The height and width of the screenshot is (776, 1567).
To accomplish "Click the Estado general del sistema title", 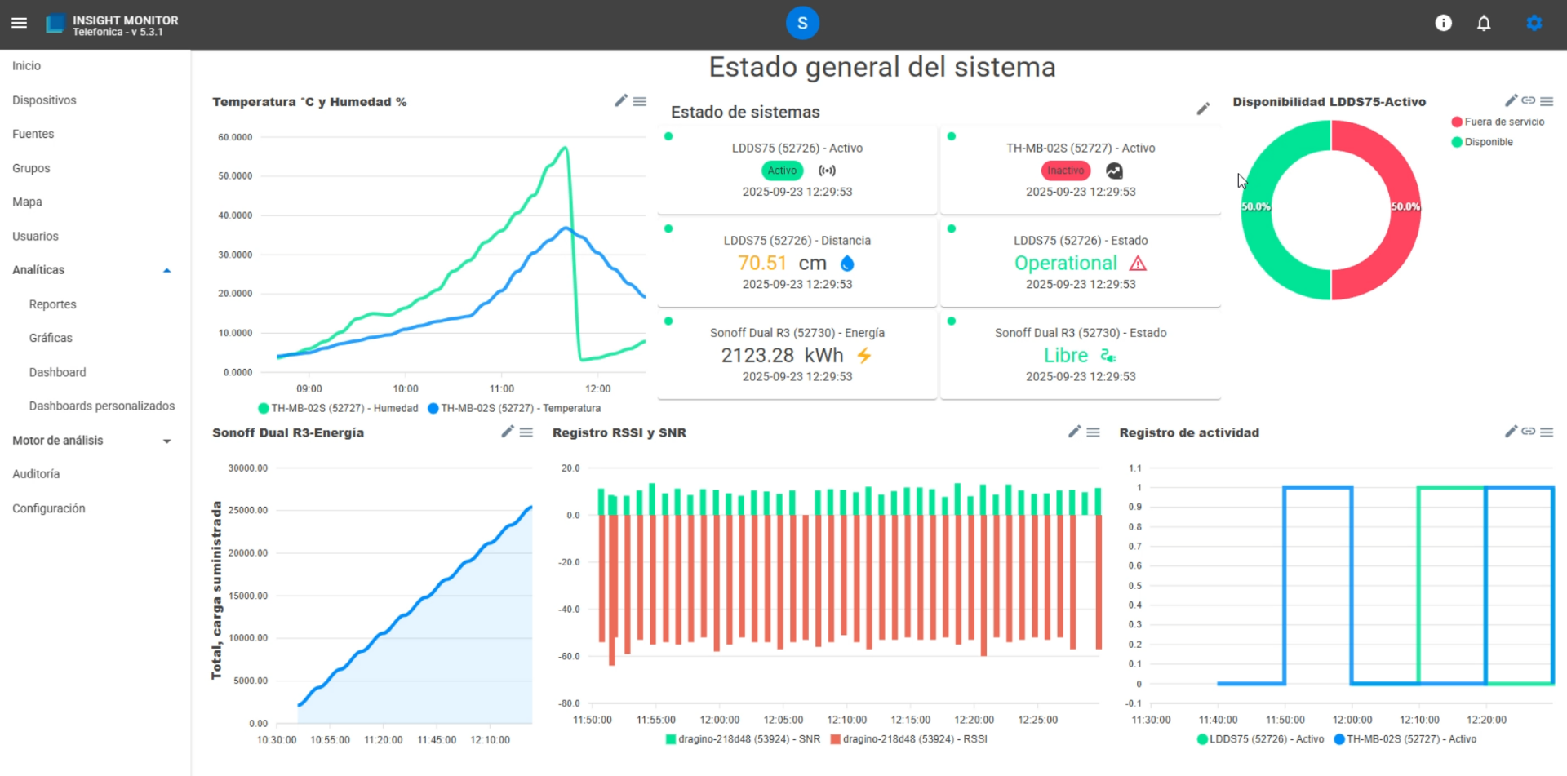I will pyautogui.click(x=881, y=67).
